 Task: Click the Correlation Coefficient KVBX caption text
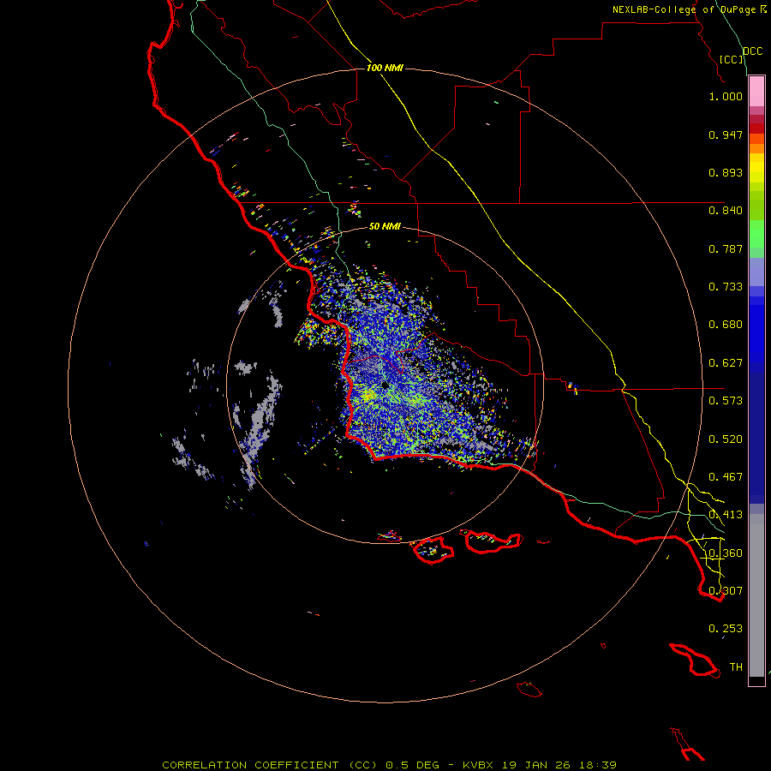(389, 765)
